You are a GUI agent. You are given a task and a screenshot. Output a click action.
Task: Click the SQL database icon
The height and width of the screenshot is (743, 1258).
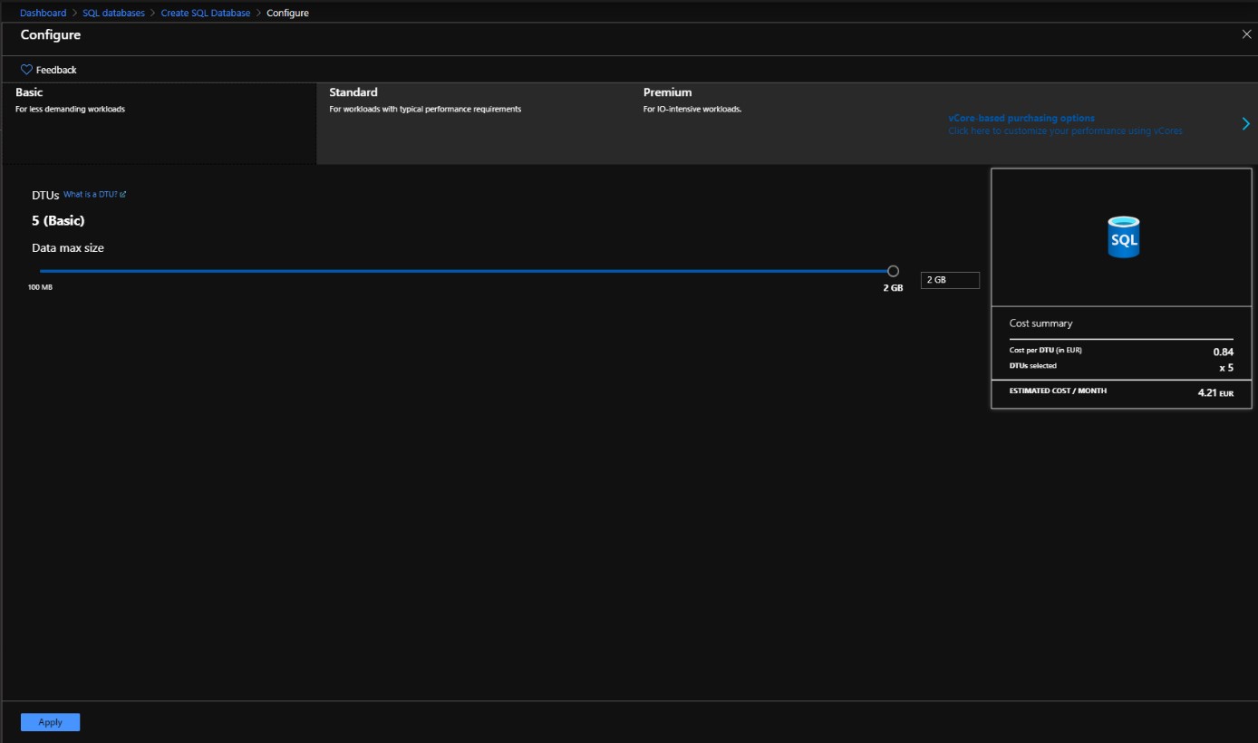click(x=1123, y=237)
